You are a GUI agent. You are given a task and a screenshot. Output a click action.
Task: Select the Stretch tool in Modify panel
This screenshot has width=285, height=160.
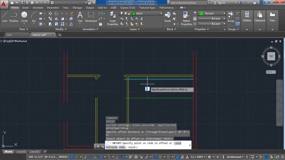click(x=50, y=24)
